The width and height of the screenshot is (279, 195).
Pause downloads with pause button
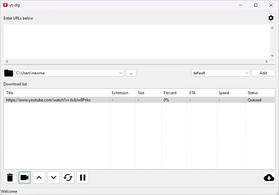click(x=83, y=178)
